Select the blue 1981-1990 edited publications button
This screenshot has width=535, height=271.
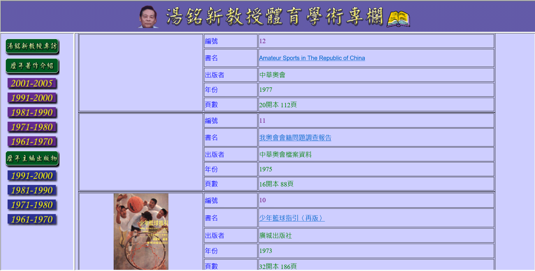click(32, 191)
